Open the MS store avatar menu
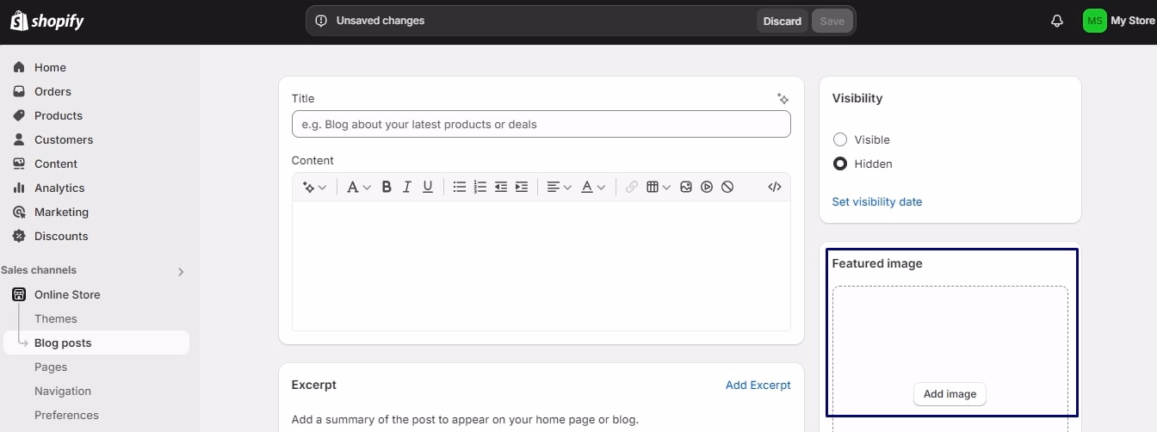This screenshot has height=432, width=1157. (x=1094, y=21)
